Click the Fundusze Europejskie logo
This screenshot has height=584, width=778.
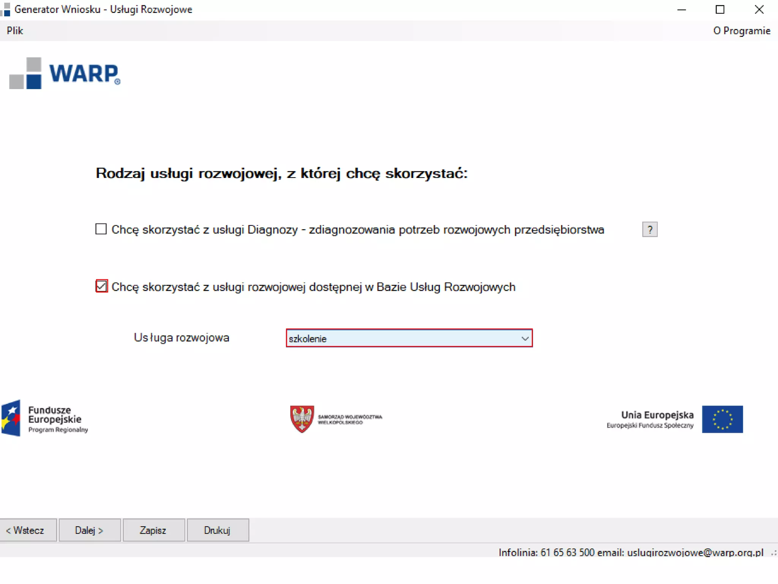45,418
